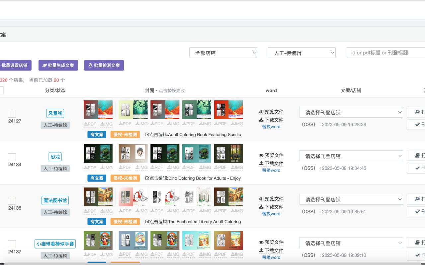Open 请选择刊登店铺 dropdown for item 24134
Screen dimensions: 425x265
pyautogui.click(x=351, y=155)
